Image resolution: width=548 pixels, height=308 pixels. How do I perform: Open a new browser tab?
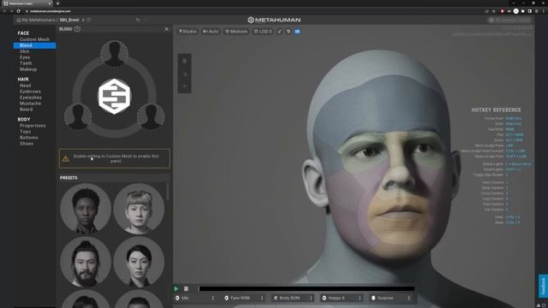[x=57, y=3]
